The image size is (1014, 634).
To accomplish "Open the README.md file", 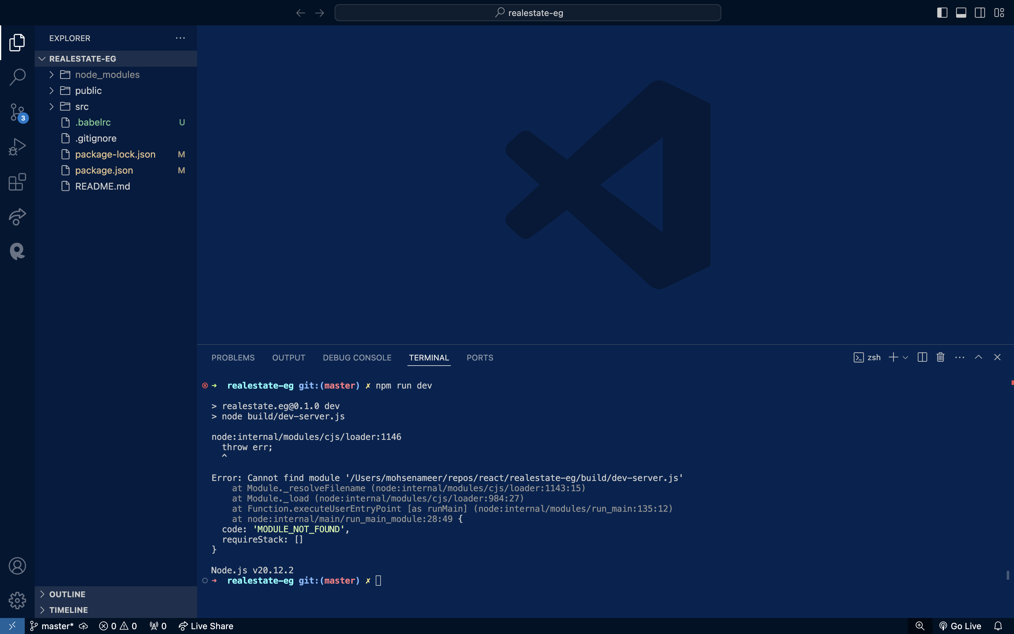I will point(116,186).
